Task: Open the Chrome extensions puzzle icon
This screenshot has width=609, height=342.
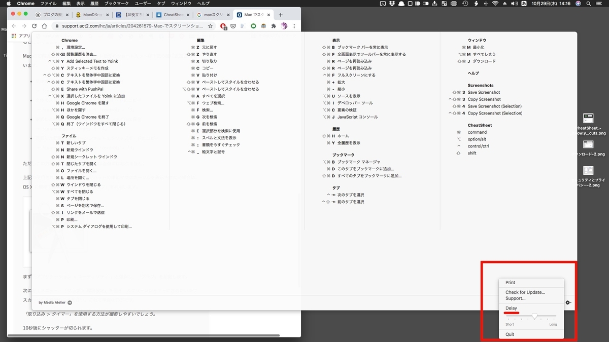Action: click(274, 26)
